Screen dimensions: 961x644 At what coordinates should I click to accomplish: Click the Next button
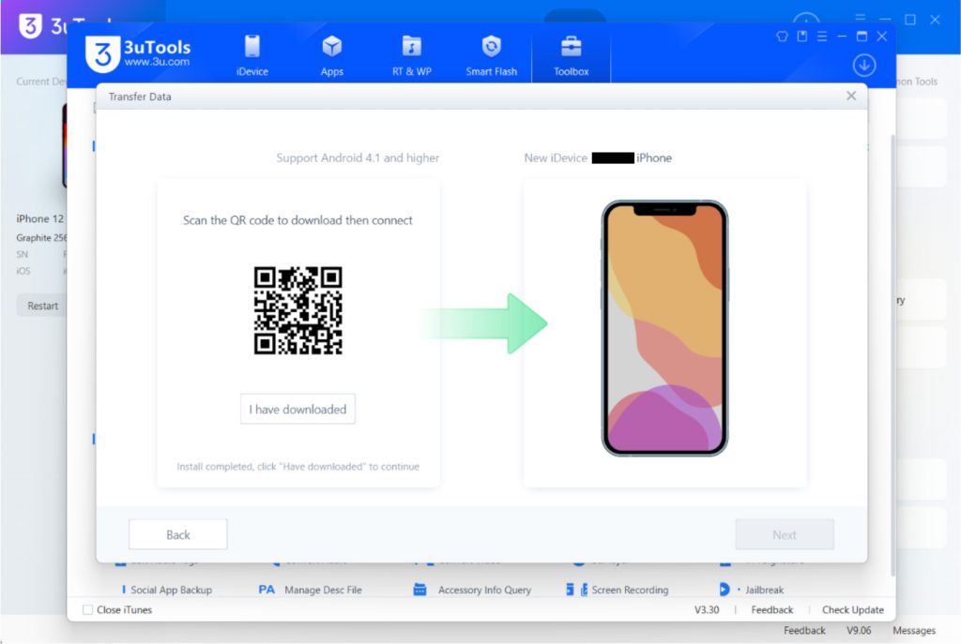click(785, 534)
